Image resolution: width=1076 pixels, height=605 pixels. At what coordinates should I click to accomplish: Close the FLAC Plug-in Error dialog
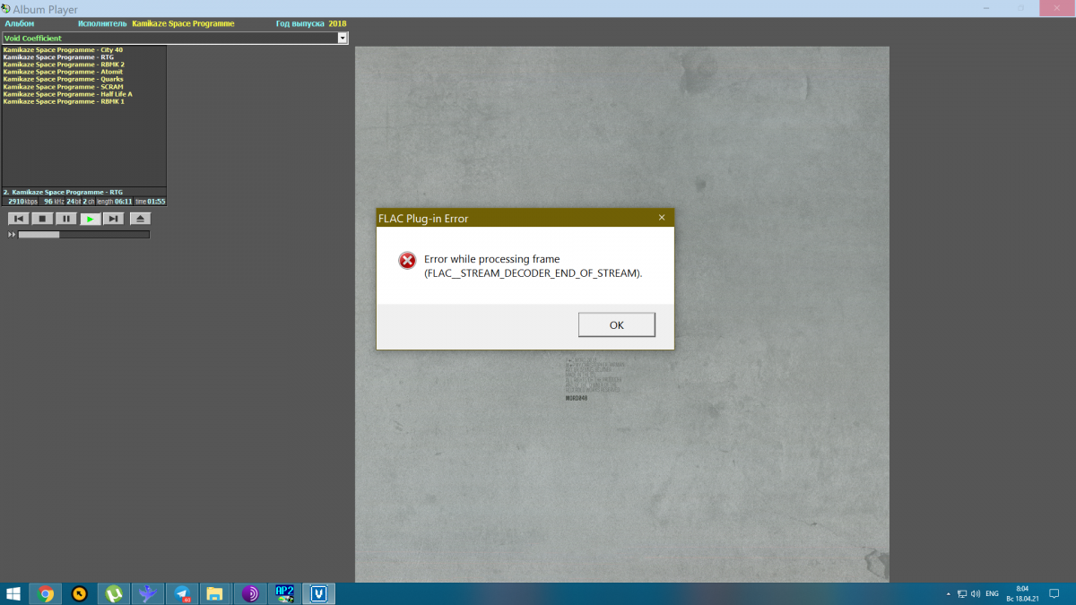[x=662, y=218]
